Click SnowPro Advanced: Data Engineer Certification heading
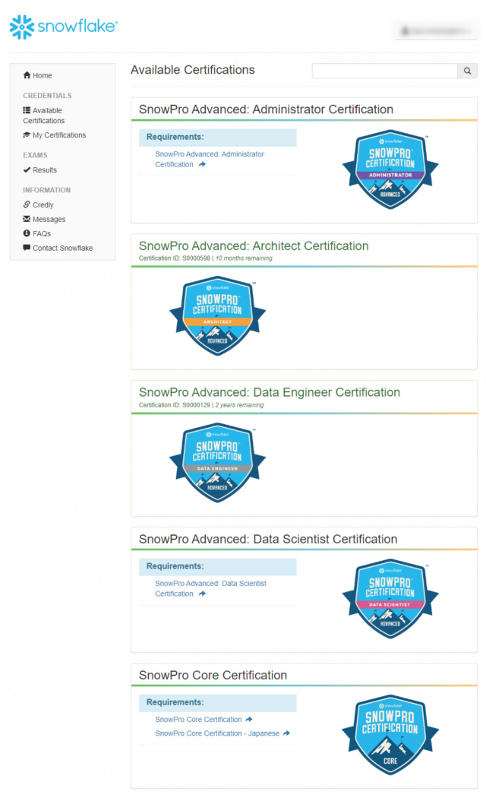This screenshot has width=486, height=798. click(270, 392)
